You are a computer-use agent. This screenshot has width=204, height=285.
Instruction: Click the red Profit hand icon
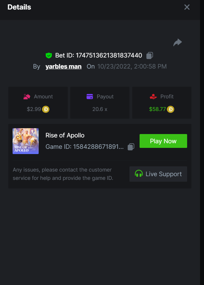pos(153,97)
